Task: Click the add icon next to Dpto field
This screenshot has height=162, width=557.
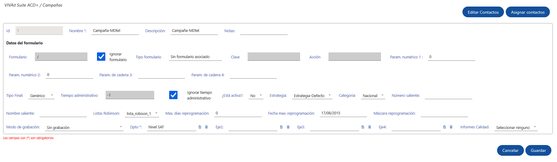Action: (200, 127)
